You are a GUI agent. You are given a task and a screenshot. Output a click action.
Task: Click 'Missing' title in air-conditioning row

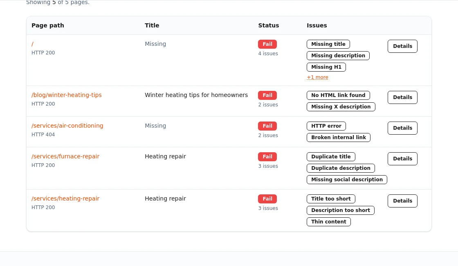tap(155, 126)
